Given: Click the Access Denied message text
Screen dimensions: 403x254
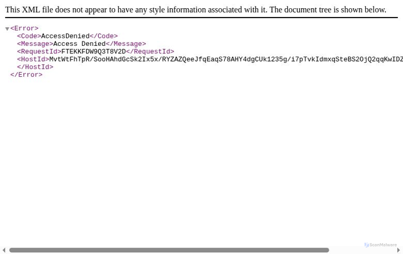Looking at the screenshot, I should point(79,44).
